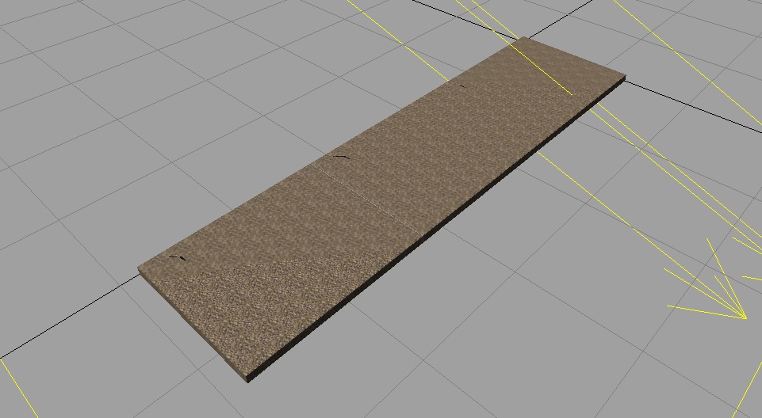Viewport: 762px width, 418px height.
Task: Select the yellow line in the viewport's bottom-left corner
Action: coord(18,388)
